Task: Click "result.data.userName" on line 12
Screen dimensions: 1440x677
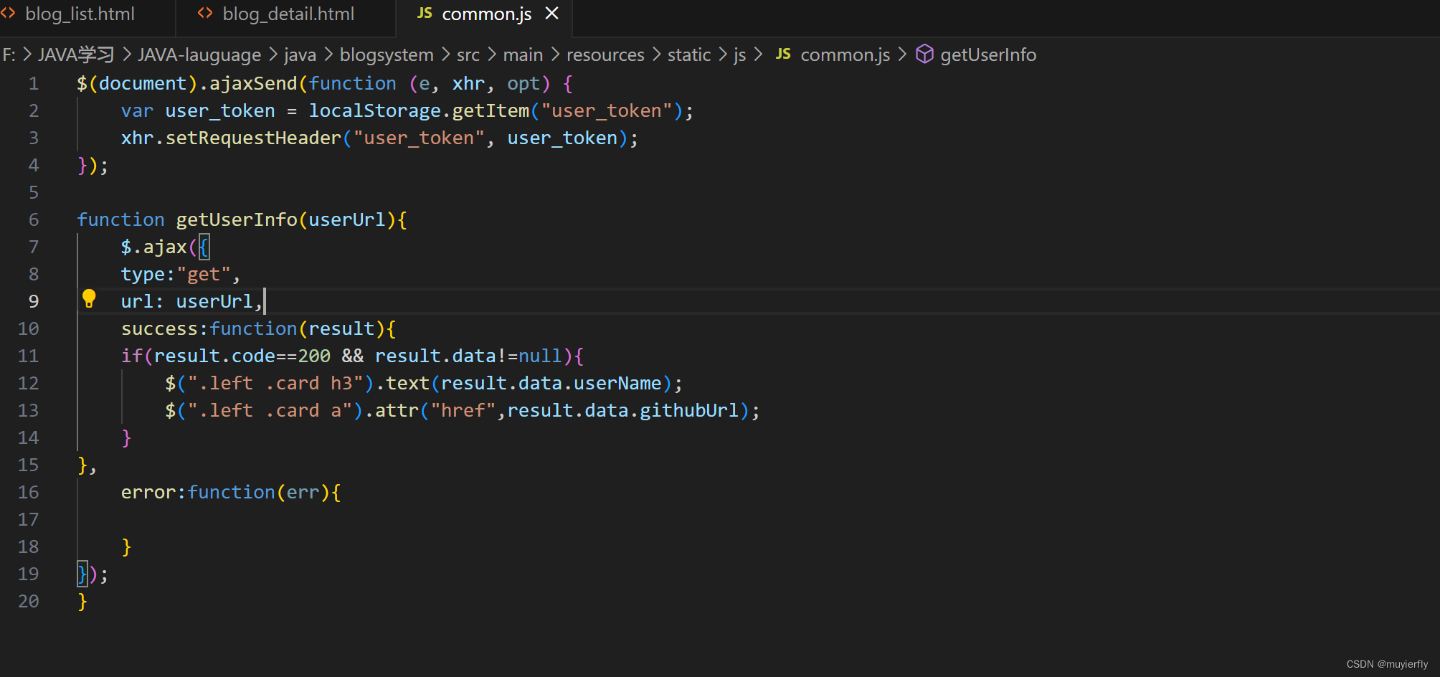Action: (551, 384)
